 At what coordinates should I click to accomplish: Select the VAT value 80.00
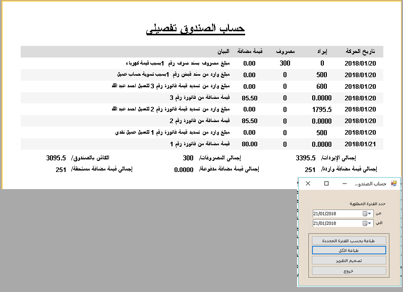click(250, 144)
